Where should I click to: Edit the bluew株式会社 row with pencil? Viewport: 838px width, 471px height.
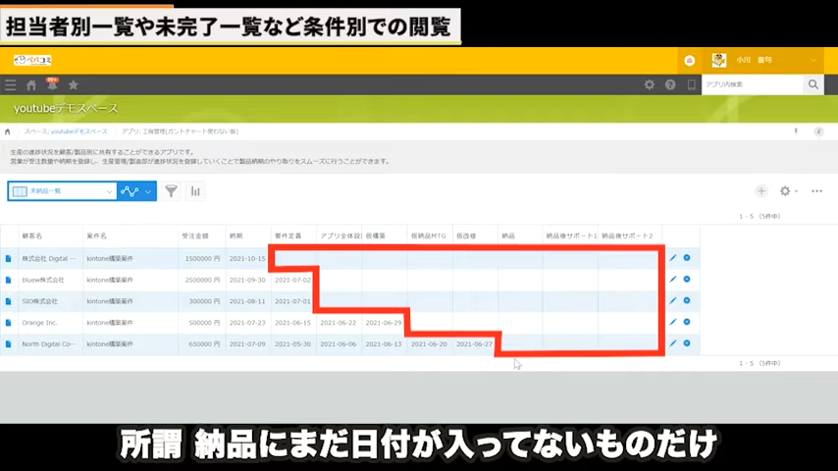[x=673, y=280]
